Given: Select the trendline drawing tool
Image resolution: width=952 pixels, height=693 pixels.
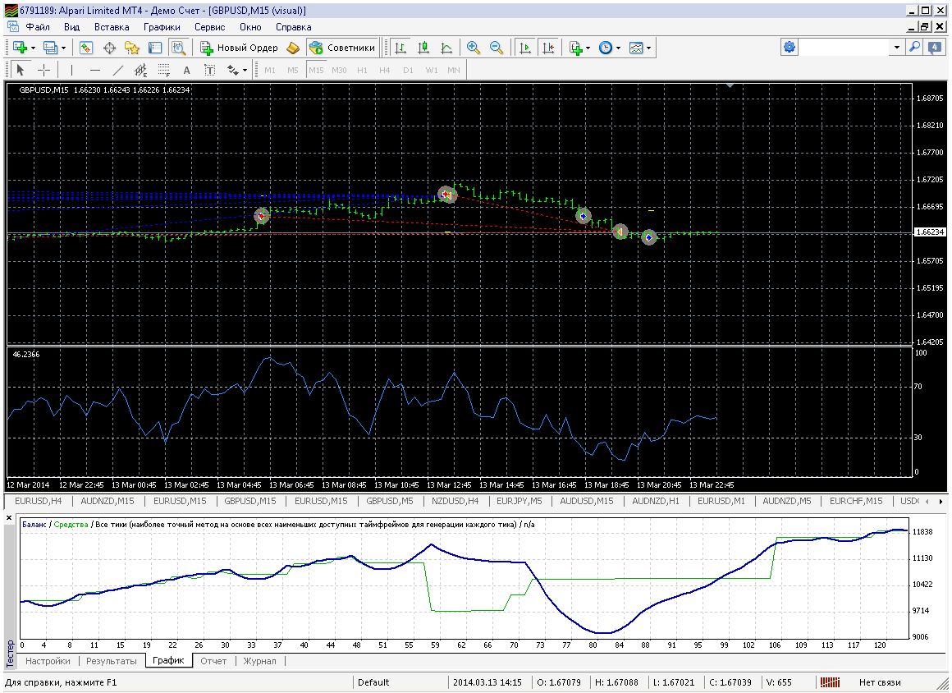Looking at the screenshot, I should tap(118, 70).
